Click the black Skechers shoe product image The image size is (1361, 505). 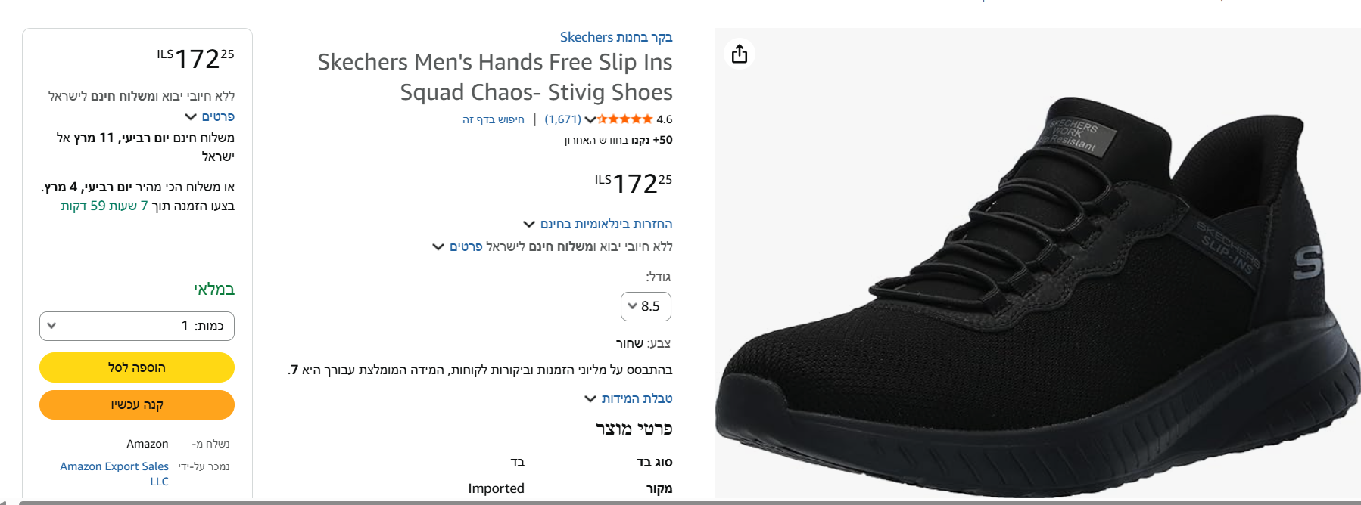point(1037,287)
